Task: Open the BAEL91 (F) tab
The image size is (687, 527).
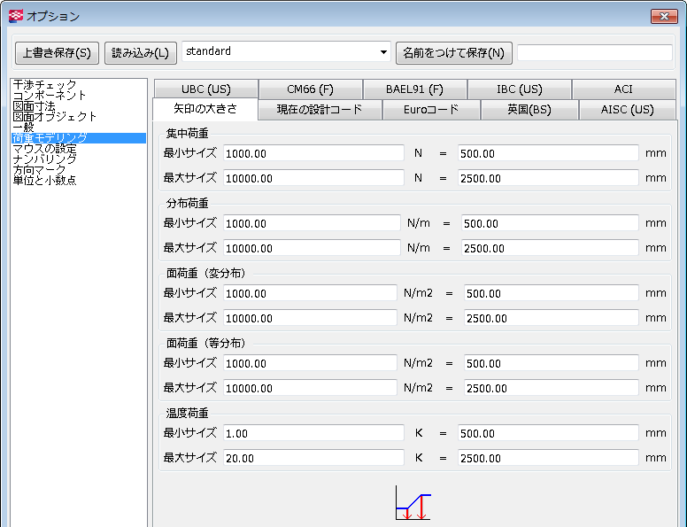Action: pos(414,89)
